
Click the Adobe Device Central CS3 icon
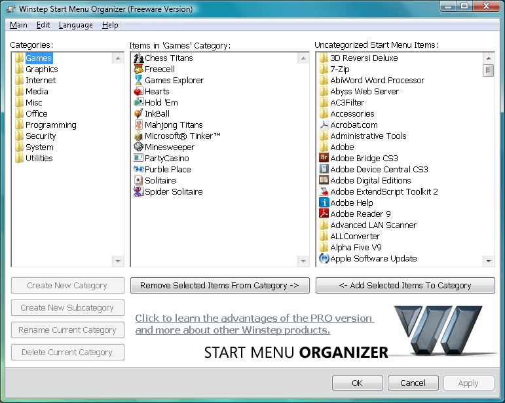(324, 169)
